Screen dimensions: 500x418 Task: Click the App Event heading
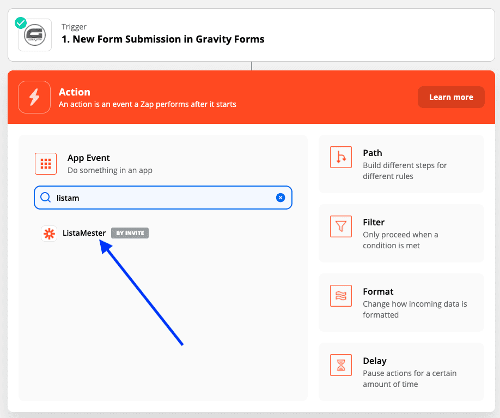point(89,158)
